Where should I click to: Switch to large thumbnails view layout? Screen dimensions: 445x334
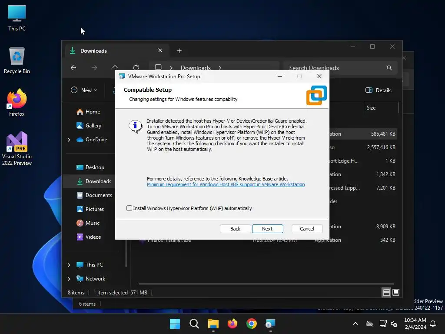pos(395,292)
